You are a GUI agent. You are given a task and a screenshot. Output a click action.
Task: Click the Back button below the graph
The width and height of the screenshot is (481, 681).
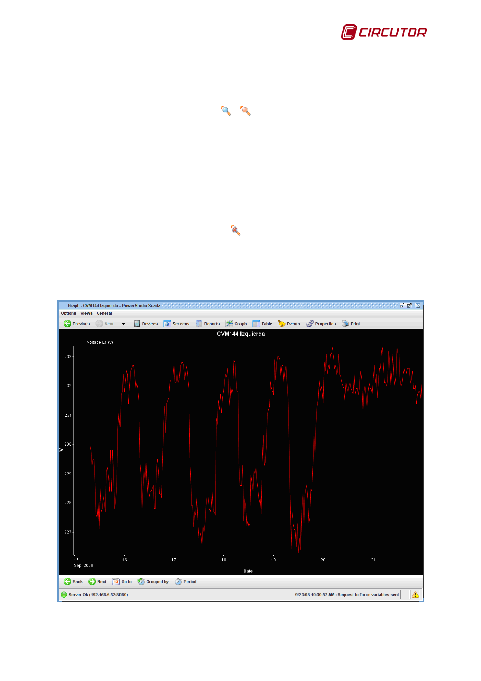[73, 582]
